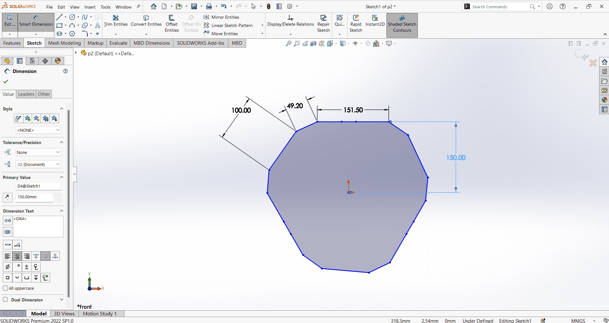Image resolution: width=609 pixels, height=323 pixels.
Task: Open the FeatureManager design tree tab
Action: [x=7, y=61]
